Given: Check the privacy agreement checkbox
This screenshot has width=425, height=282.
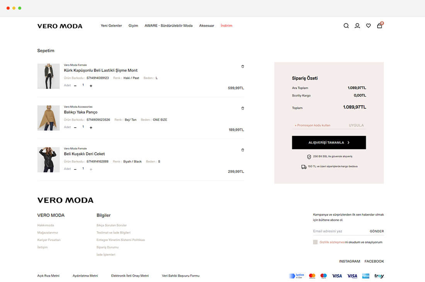Looking at the screenshot, I should coord(315,242).
